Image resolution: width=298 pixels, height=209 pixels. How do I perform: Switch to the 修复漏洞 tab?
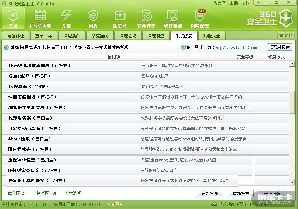[x=100, y=36]
